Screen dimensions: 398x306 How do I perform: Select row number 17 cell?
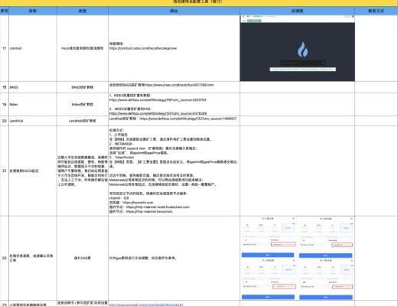[5, 48]
